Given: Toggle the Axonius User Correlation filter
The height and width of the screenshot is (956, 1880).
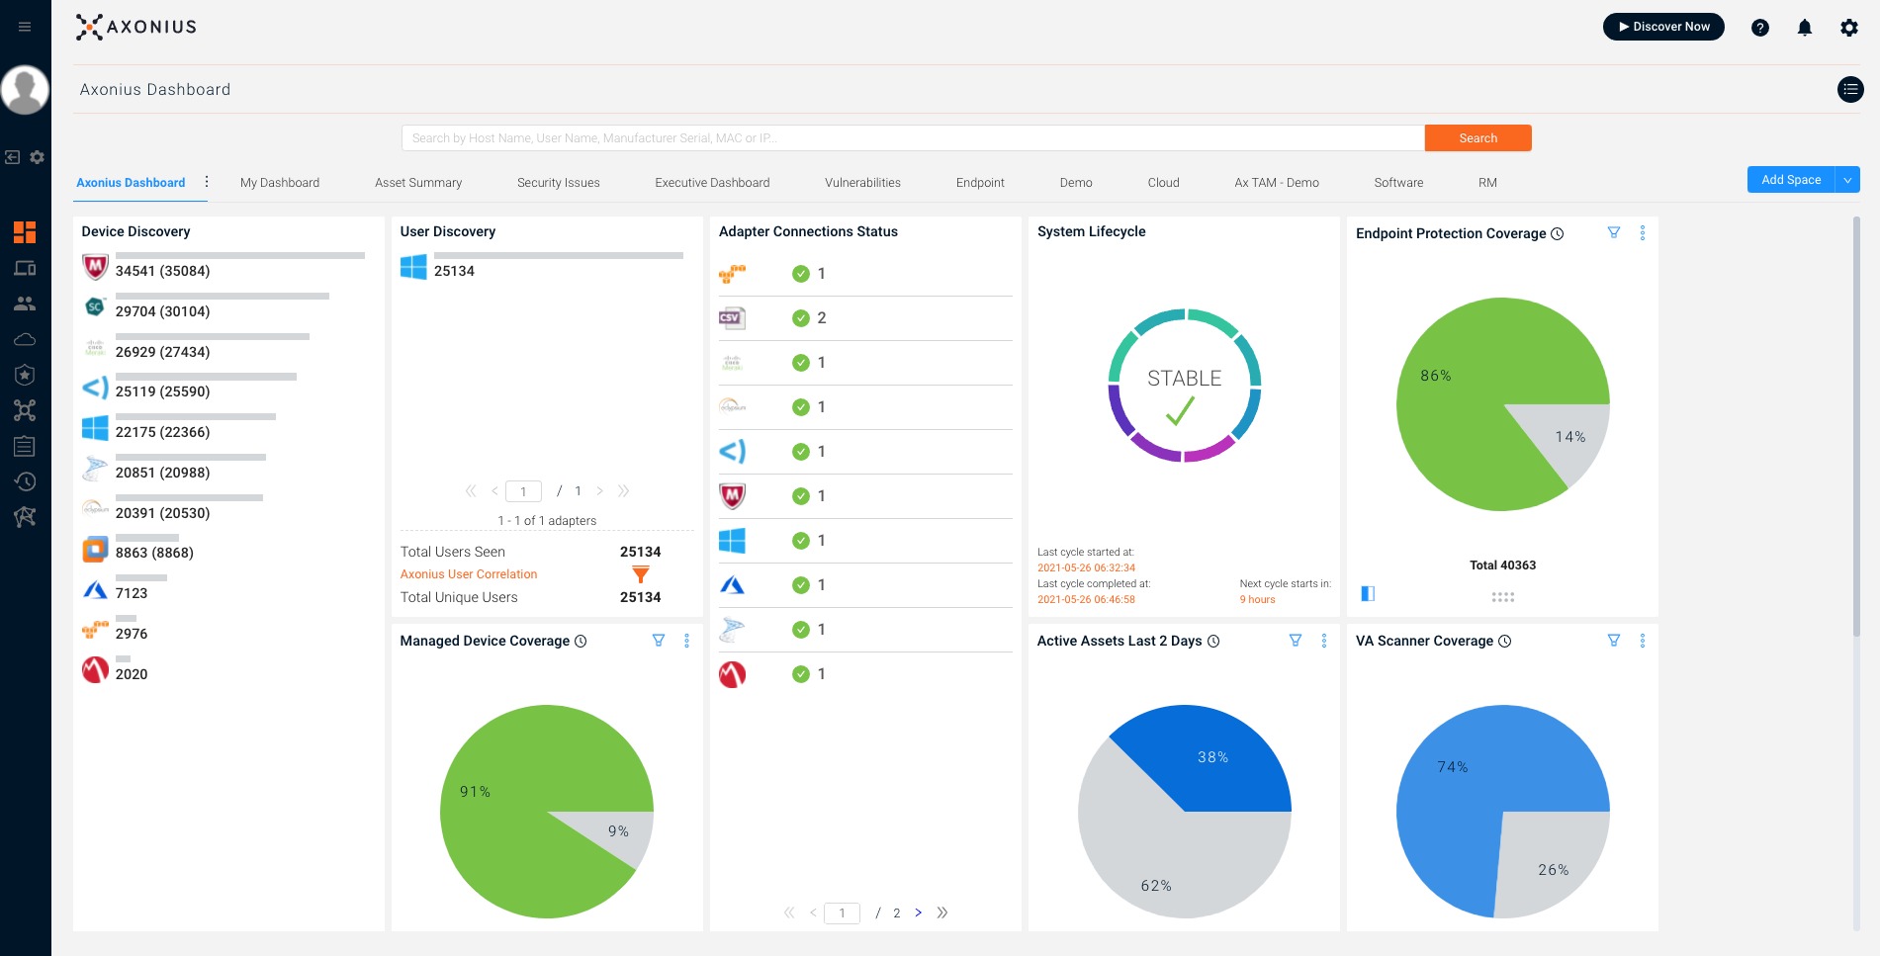Looking at the screenshot, I should [x=640, y=574].
